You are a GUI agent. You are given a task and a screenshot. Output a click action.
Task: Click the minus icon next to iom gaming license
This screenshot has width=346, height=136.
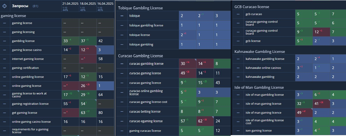tap(238, 131)
